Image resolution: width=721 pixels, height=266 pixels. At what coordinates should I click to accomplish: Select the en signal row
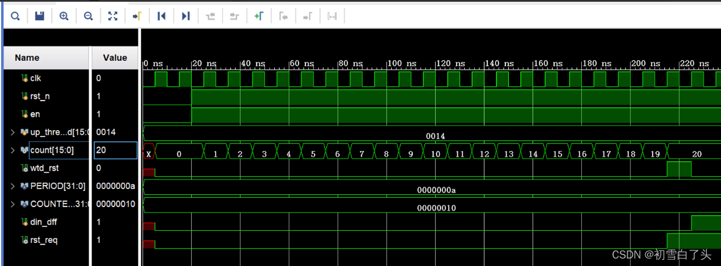click(46, 114)
